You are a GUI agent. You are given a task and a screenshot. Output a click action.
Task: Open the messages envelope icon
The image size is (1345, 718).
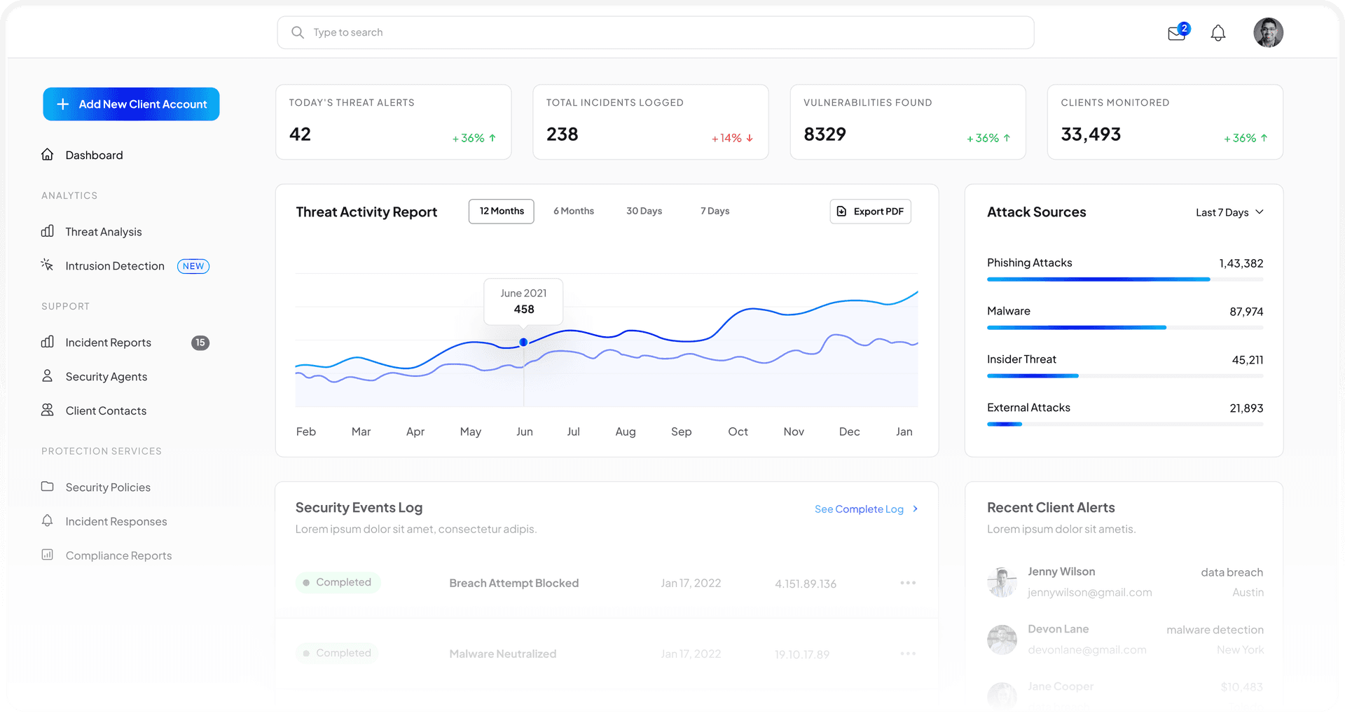pos(1177,32)
